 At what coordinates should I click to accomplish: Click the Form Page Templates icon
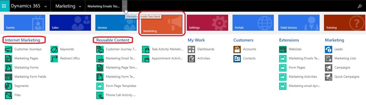tap(100, 86)
